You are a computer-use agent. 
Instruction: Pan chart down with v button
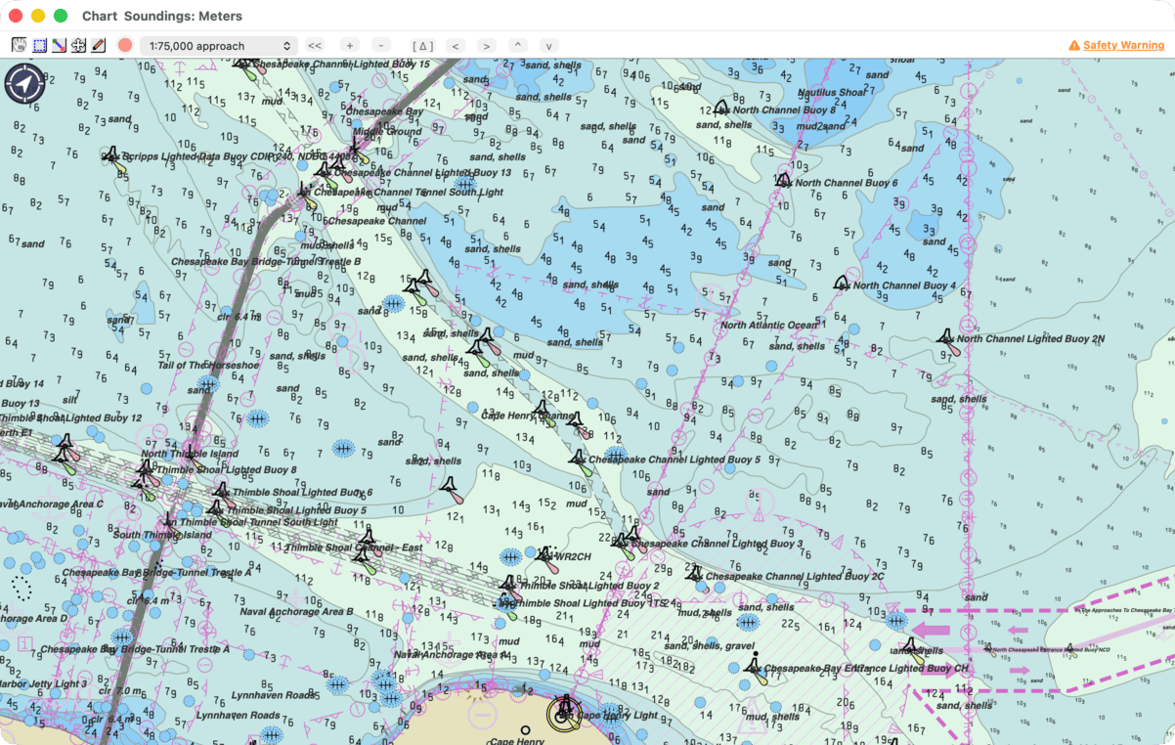point(549,46)
